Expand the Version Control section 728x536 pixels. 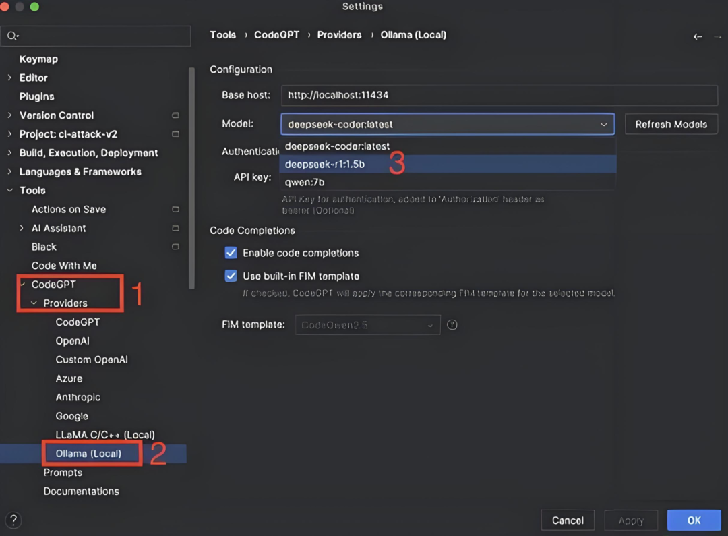click(9, 115)
